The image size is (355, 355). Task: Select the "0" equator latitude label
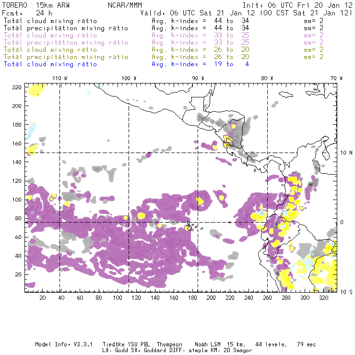pos(342,222)
